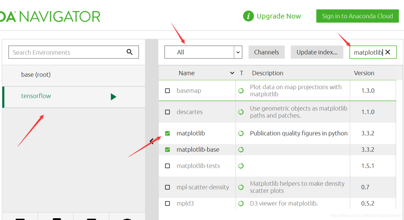Click the mpld3 package name
Screen dimensions: 404x220
tap(185, 203)
